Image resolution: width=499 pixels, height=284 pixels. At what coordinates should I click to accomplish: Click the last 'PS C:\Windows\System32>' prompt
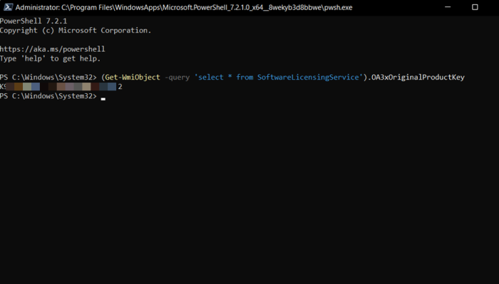tap(48, 96)
